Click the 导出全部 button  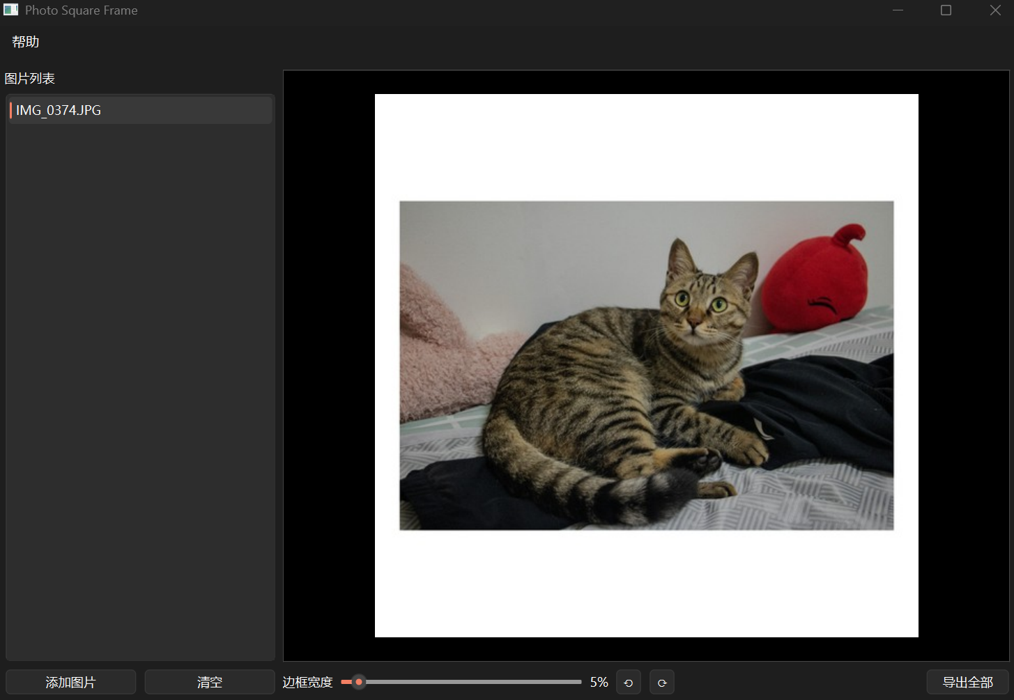pyautogui.click(x=967, y=683)
